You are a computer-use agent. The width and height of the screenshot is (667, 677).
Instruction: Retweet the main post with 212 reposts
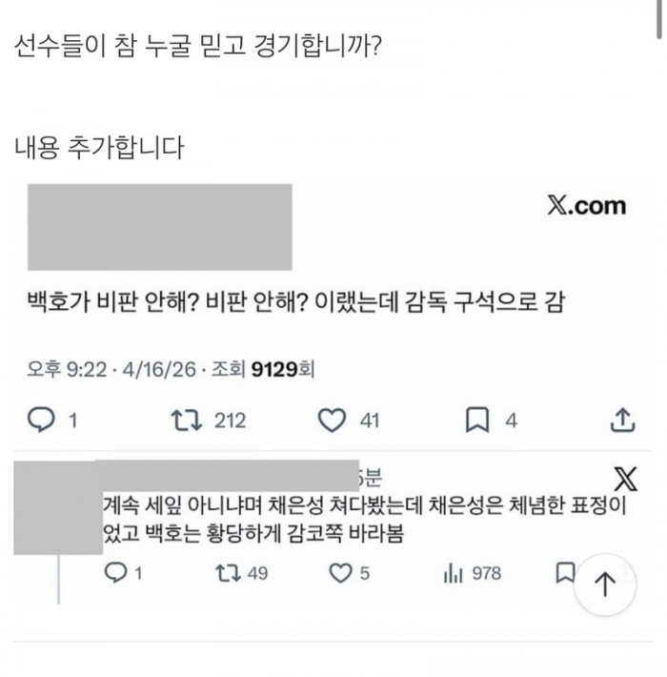click(x=187, y=421)
